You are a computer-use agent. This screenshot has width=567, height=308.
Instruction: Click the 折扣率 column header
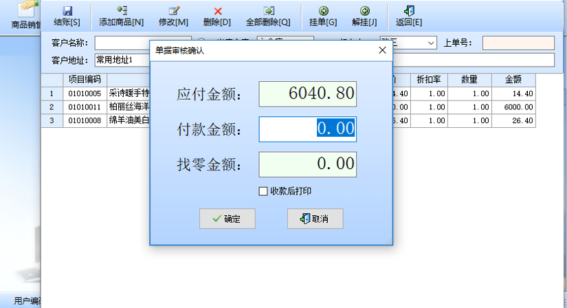tap(429, 80)
